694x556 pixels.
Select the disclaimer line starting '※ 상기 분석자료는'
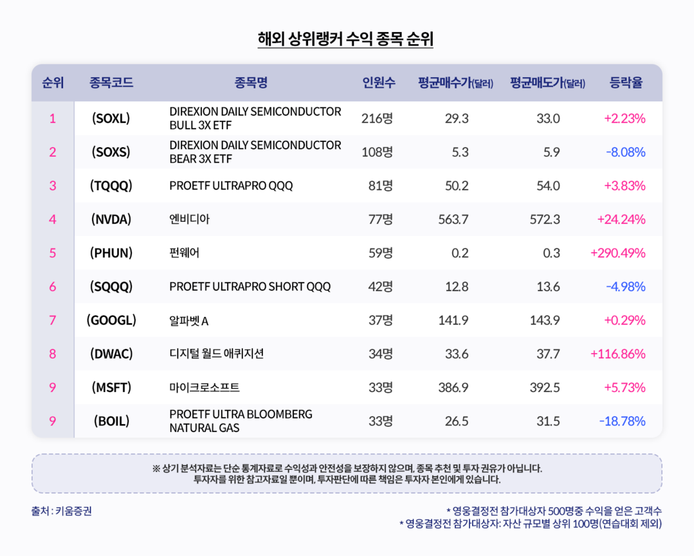pos(347,469)
